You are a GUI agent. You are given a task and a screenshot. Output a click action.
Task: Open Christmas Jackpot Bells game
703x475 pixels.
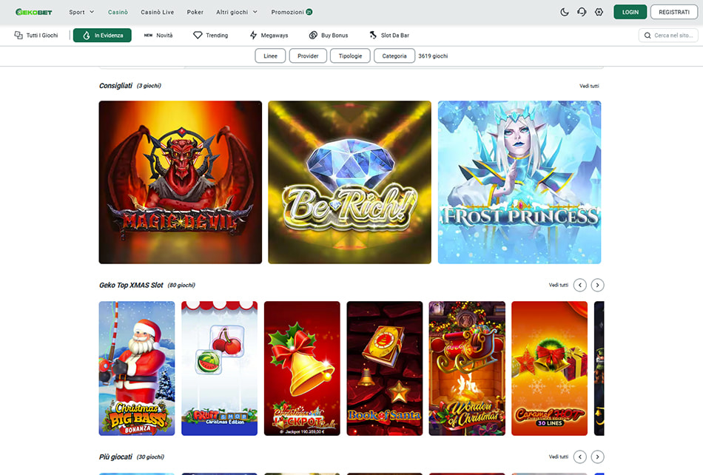[x=302, y=368]
